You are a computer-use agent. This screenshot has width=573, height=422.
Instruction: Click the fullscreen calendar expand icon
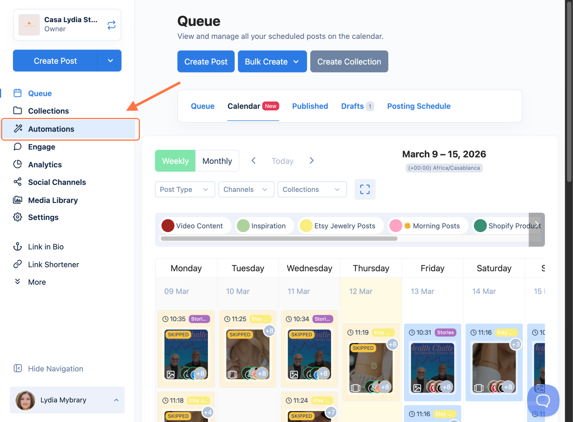click(x=365, y=189)
